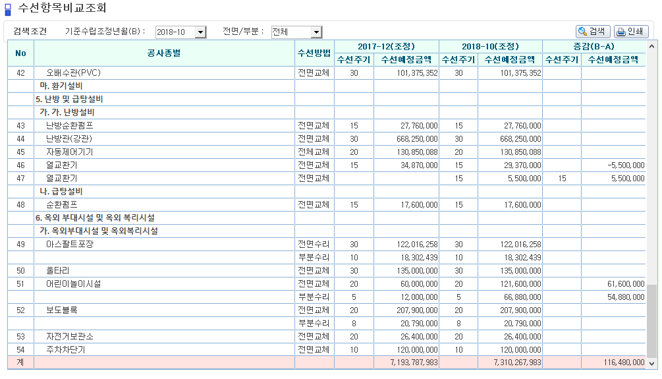
Task: Click the 공사종별 column header
Action: 164,53
